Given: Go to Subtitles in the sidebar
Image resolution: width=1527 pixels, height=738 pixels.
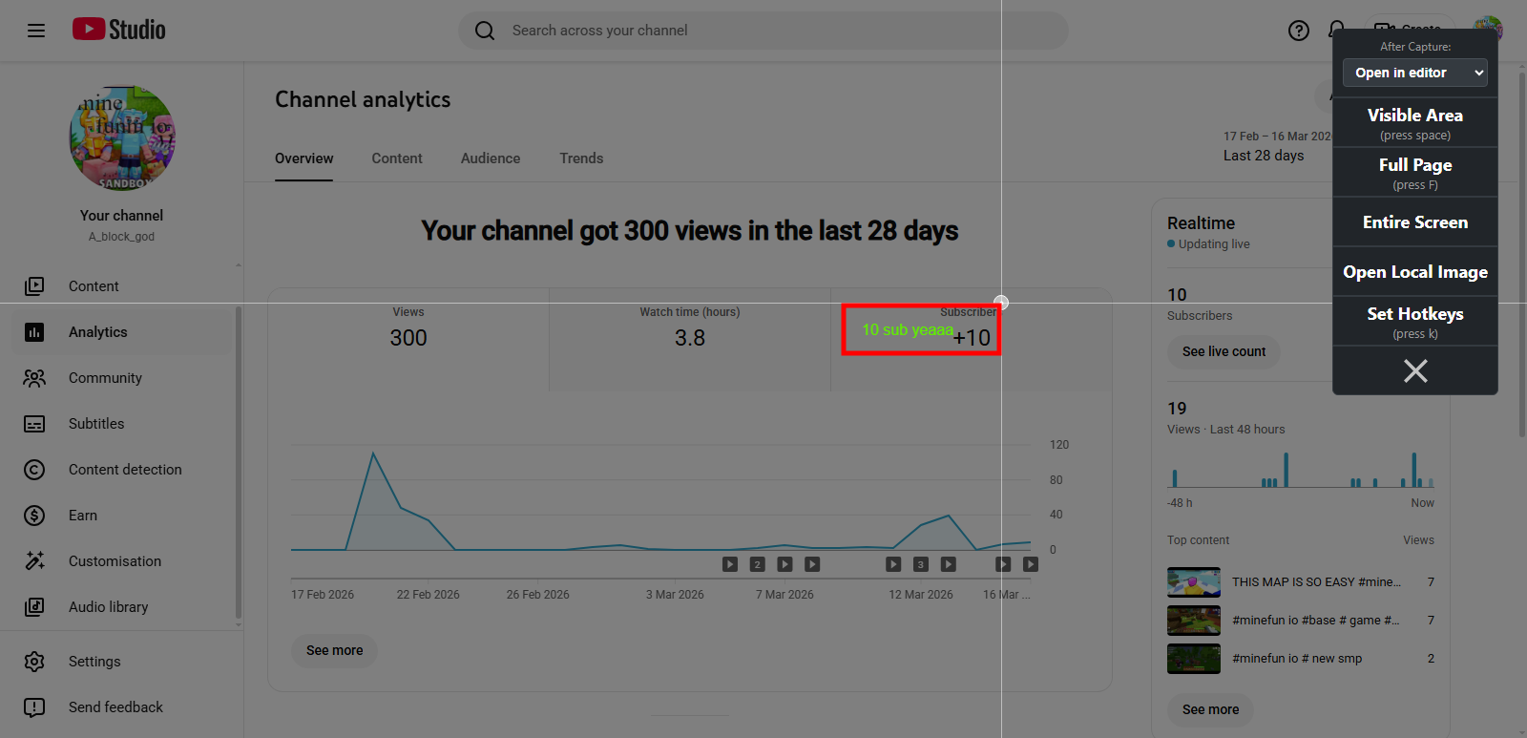Looking at the screenshot, I should point(96,424).
